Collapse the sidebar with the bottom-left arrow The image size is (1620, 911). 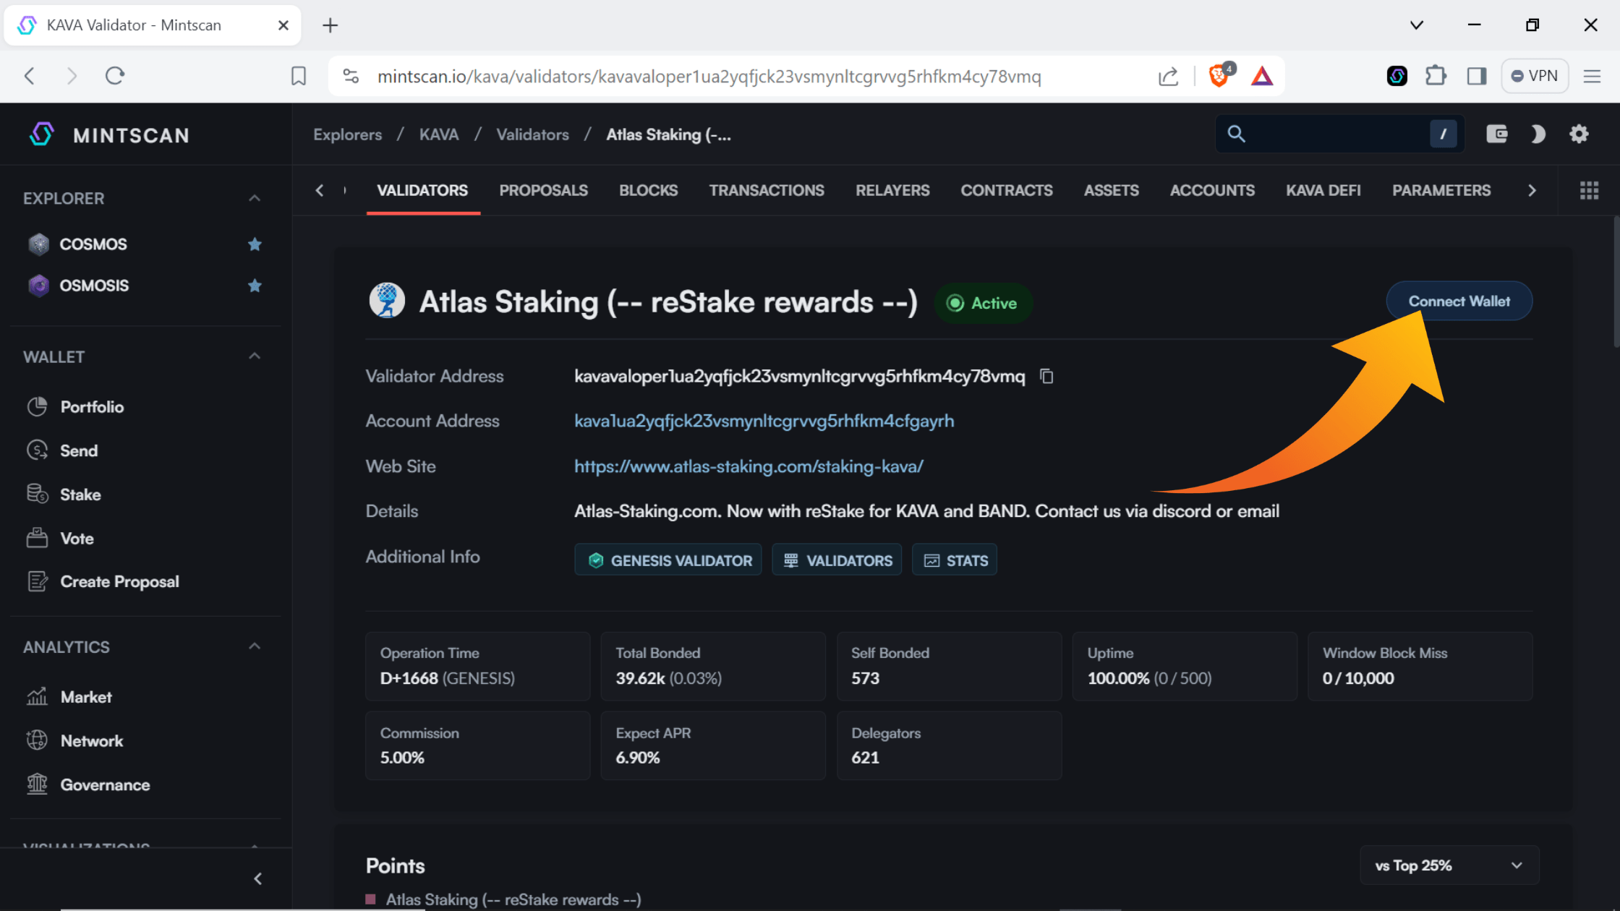coord(257,878)
